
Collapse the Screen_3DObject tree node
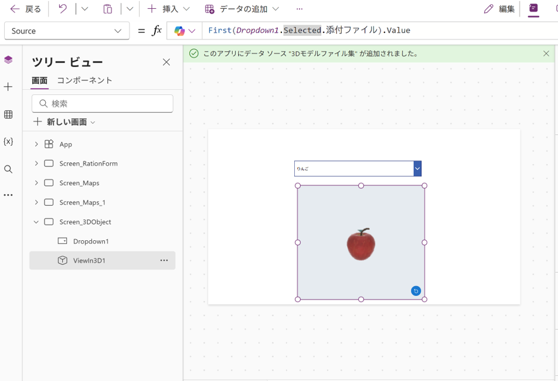(36, 222)
